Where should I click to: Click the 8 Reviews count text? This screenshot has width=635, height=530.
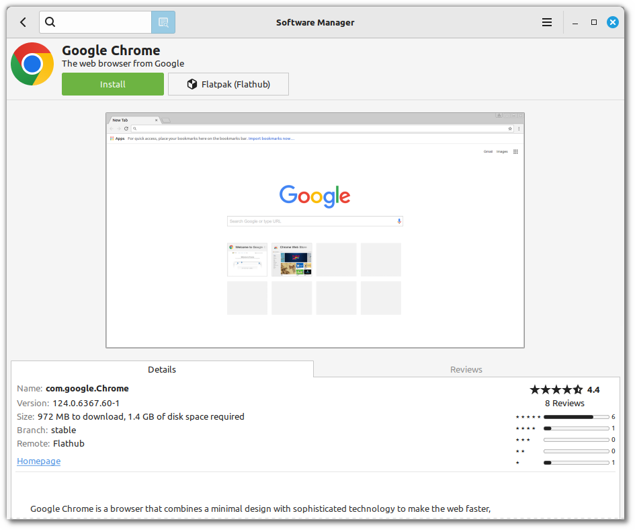[564, 403]
